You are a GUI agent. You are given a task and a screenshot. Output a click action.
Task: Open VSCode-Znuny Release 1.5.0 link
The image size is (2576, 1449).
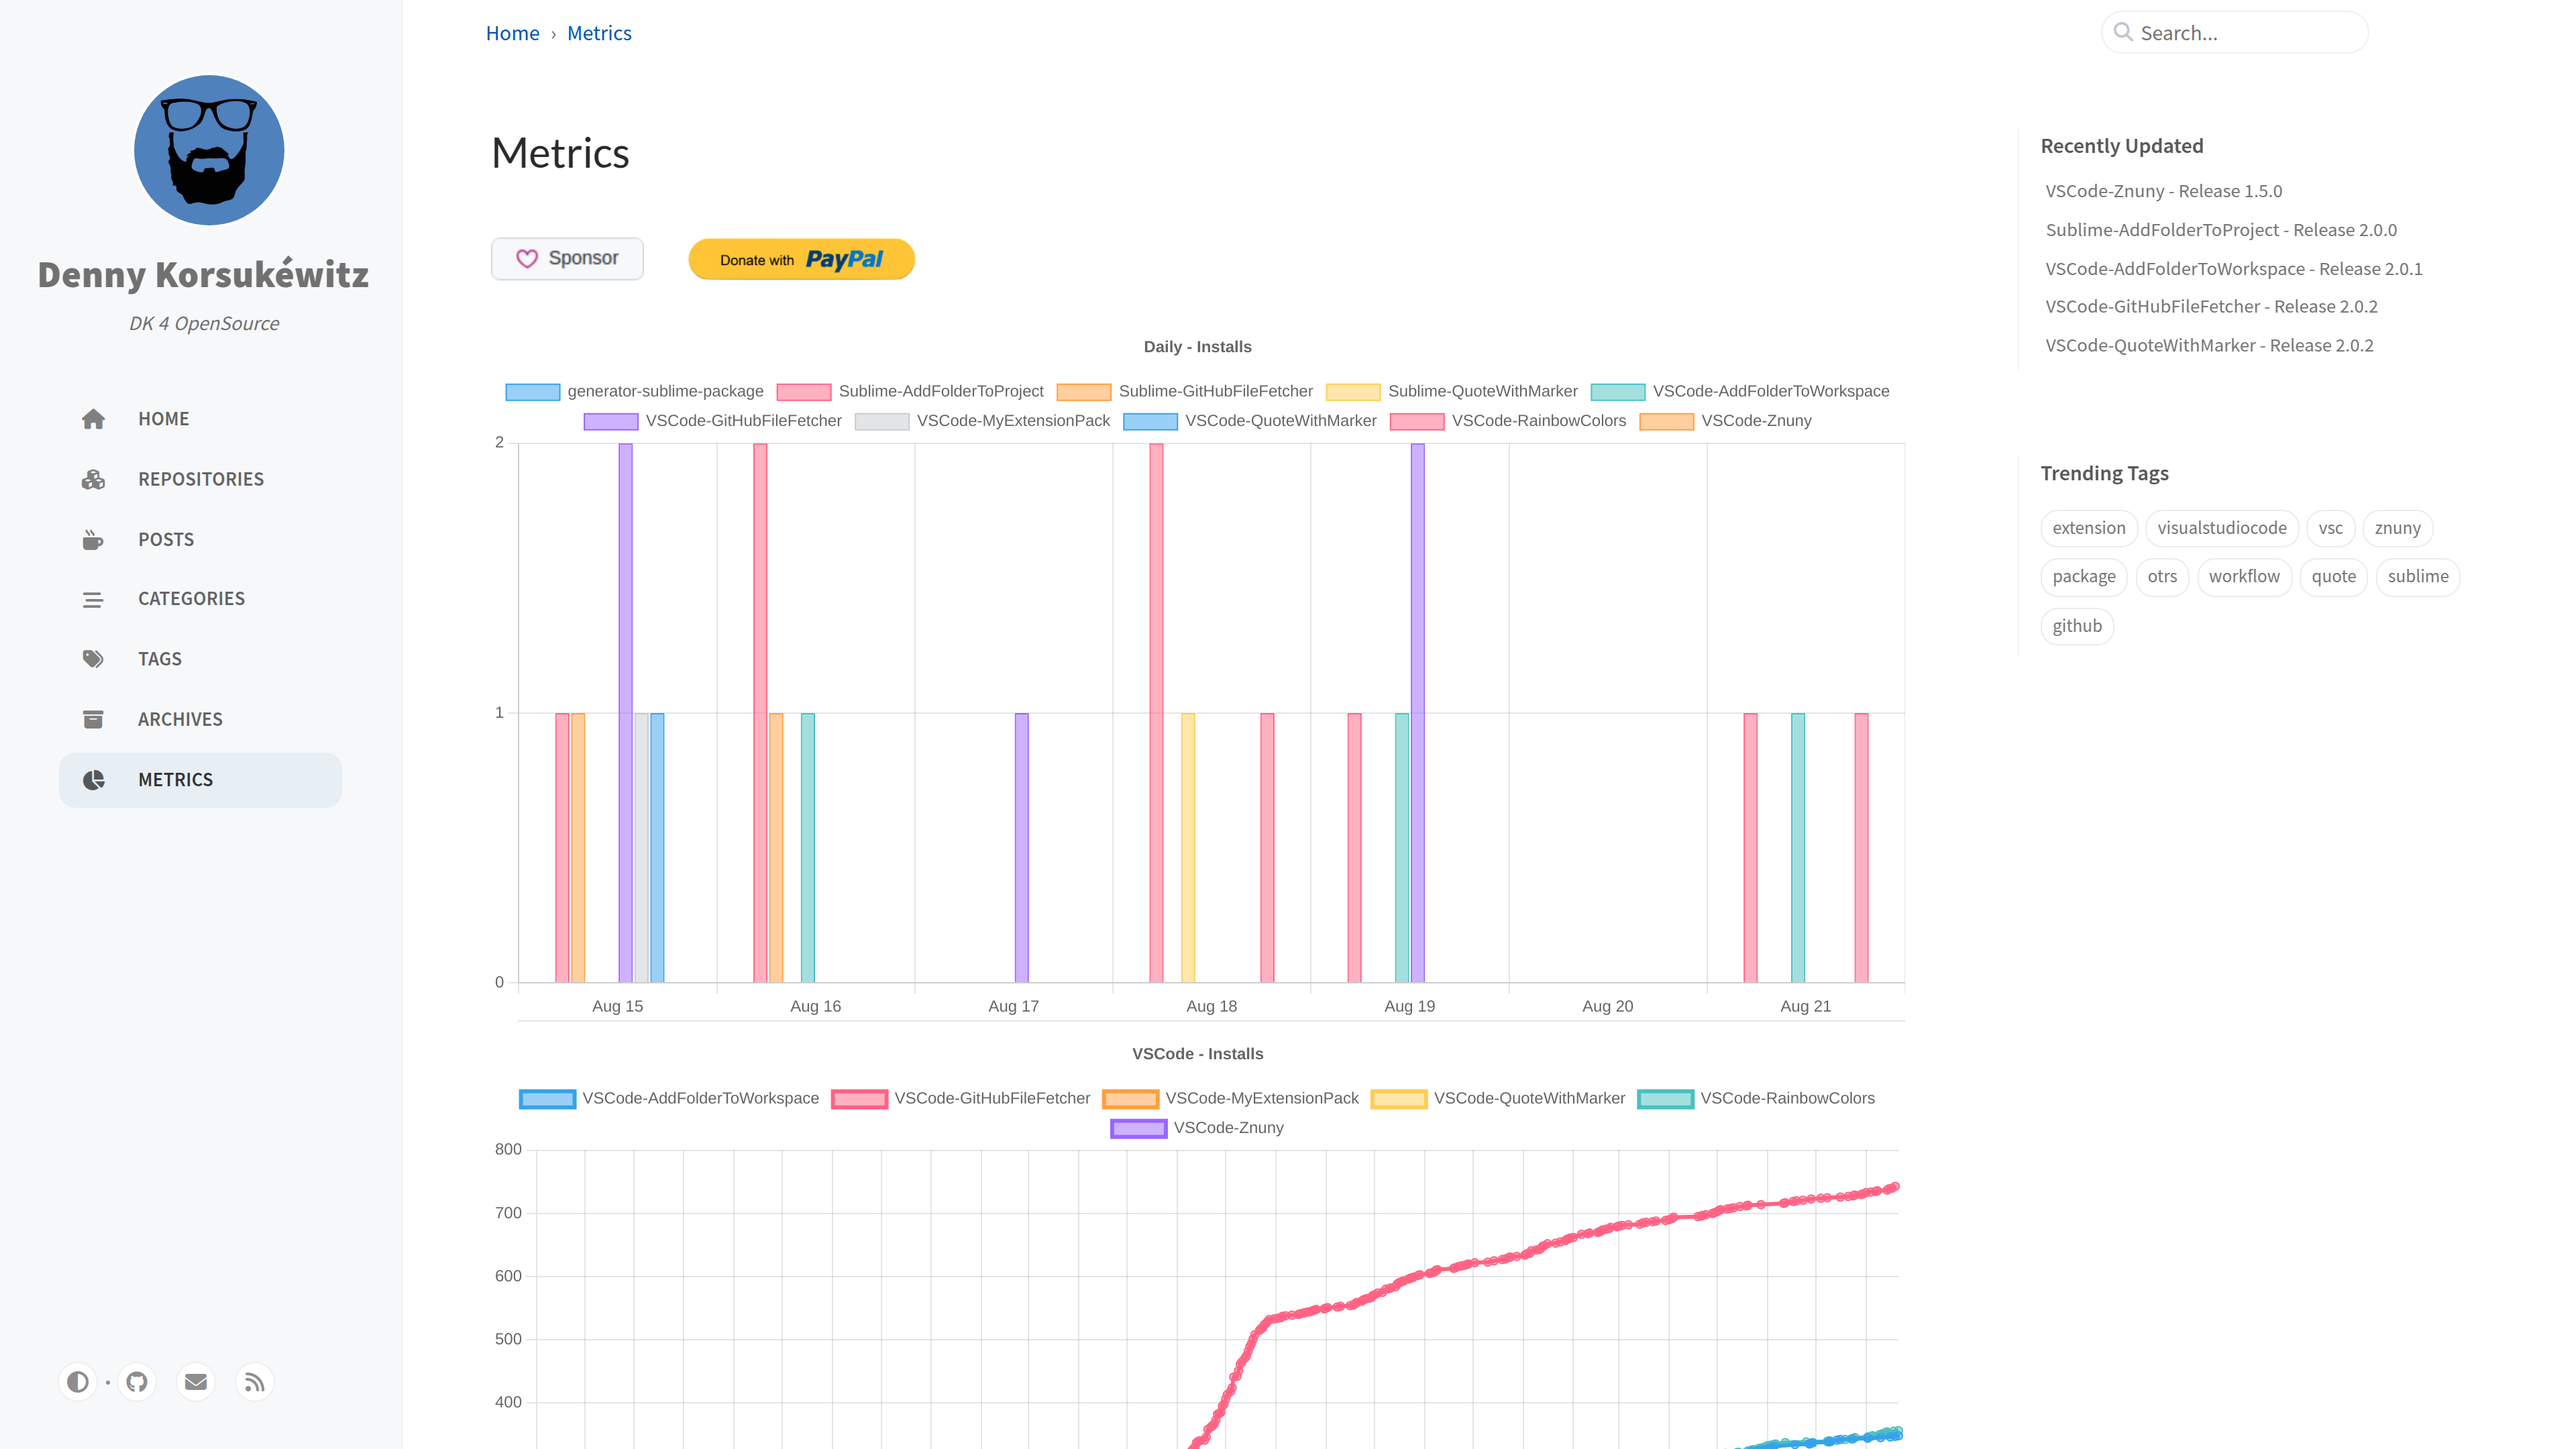[x=2163, y=191]
